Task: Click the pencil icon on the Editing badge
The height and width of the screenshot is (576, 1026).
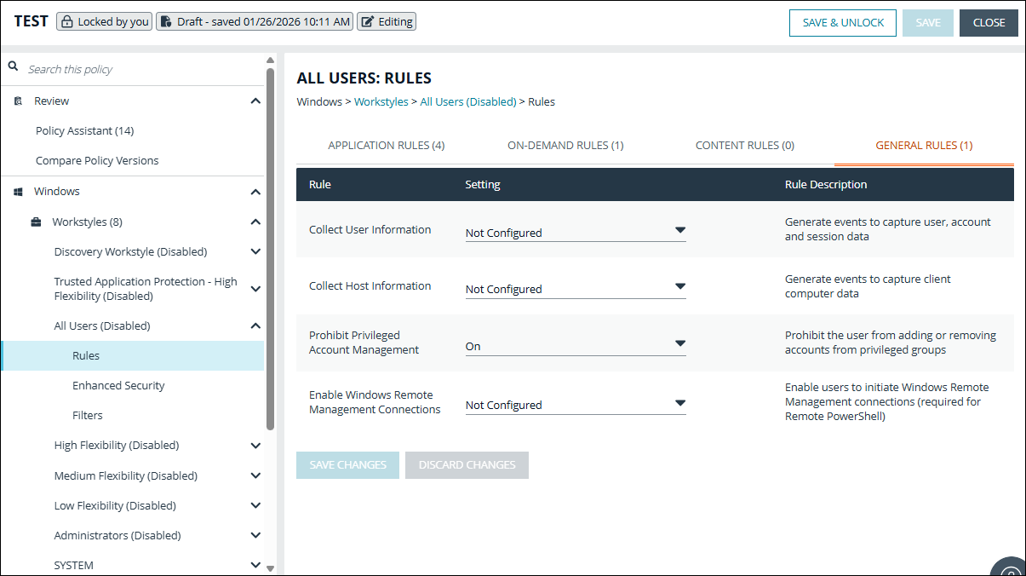Action: tap(371, 20)
